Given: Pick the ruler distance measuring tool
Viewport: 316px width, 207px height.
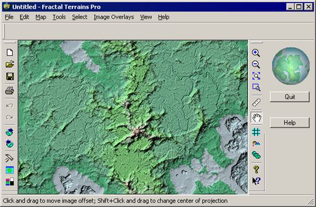Looking at the screenshot, I should [x=256, y=102].
